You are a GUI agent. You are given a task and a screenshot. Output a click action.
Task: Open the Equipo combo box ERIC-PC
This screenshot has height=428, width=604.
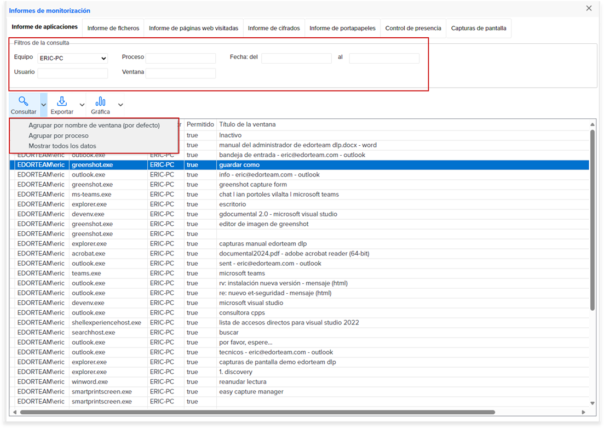[73, 58]
